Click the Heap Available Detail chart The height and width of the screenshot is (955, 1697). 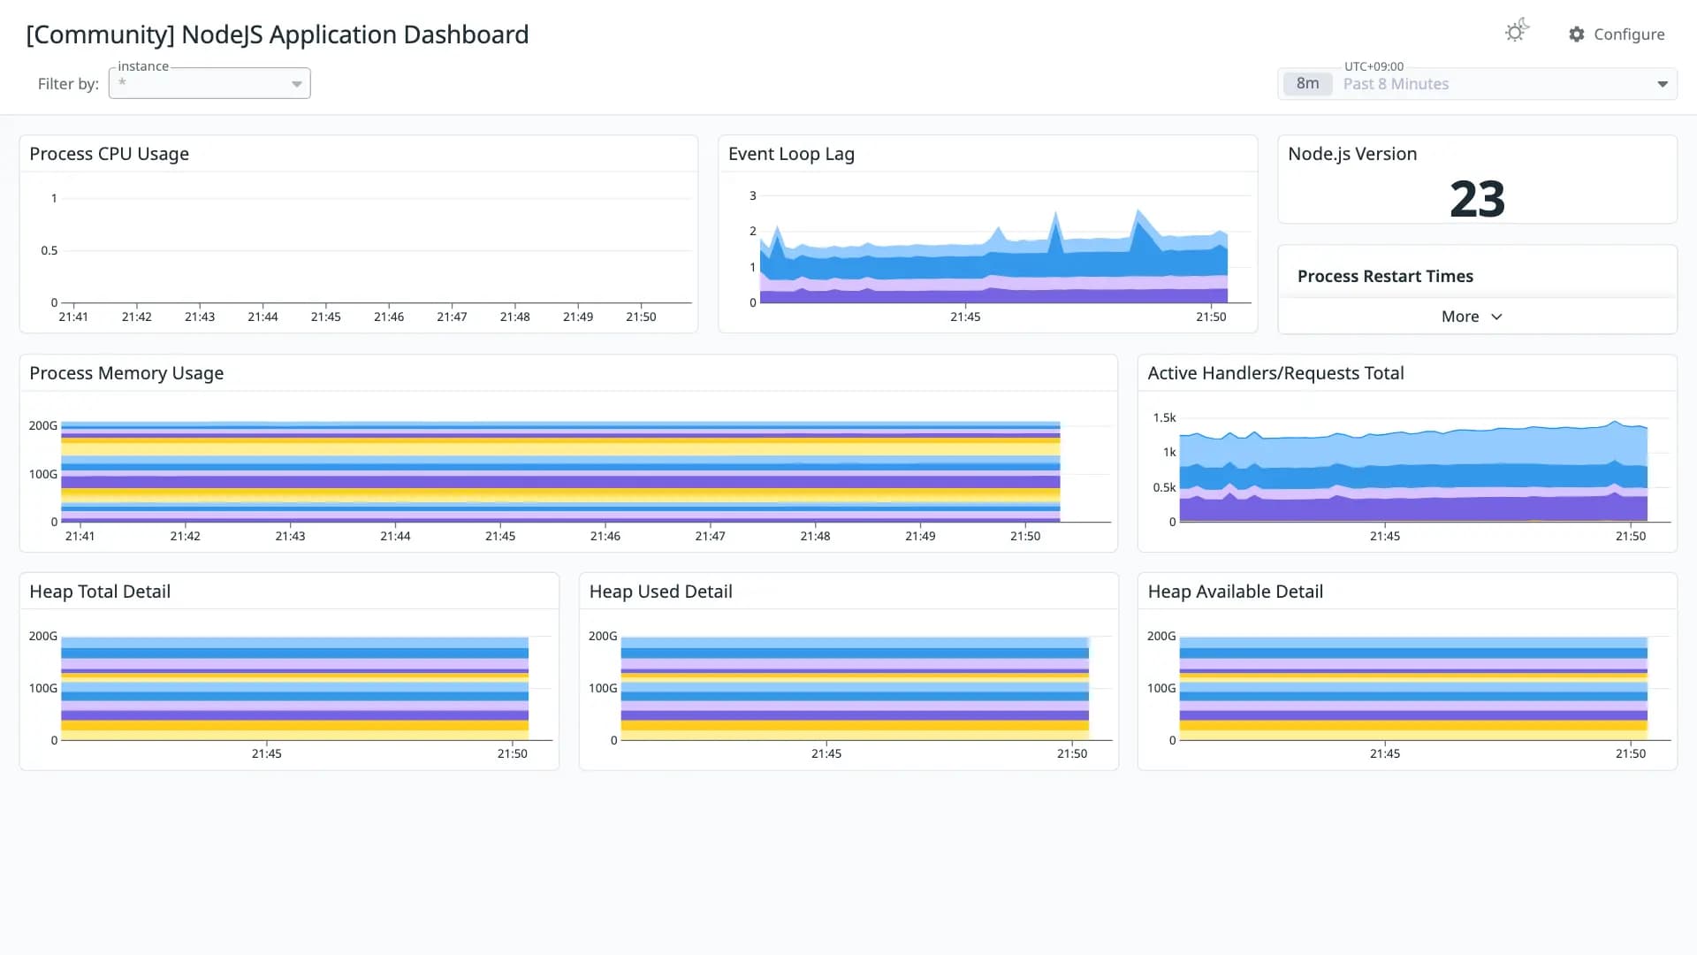1413,688
